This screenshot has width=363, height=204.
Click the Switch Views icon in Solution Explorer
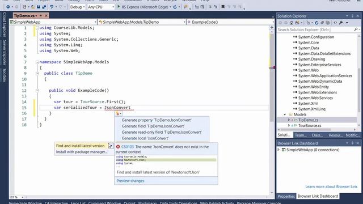pos(297,23)
